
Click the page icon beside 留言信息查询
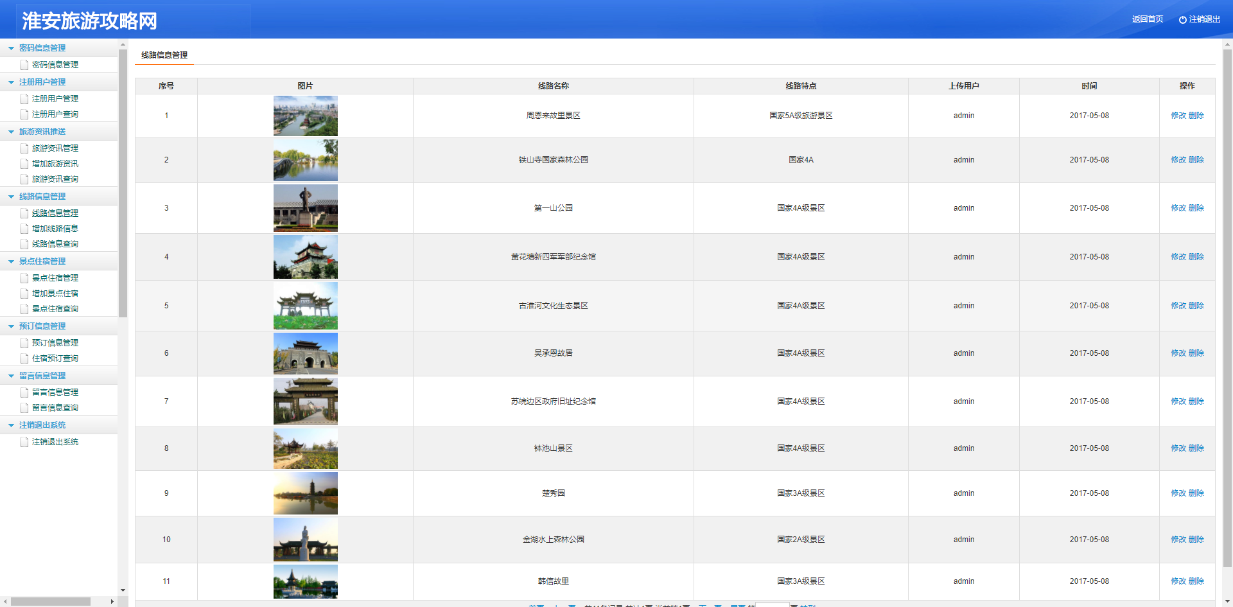click(x=24, y=408)
